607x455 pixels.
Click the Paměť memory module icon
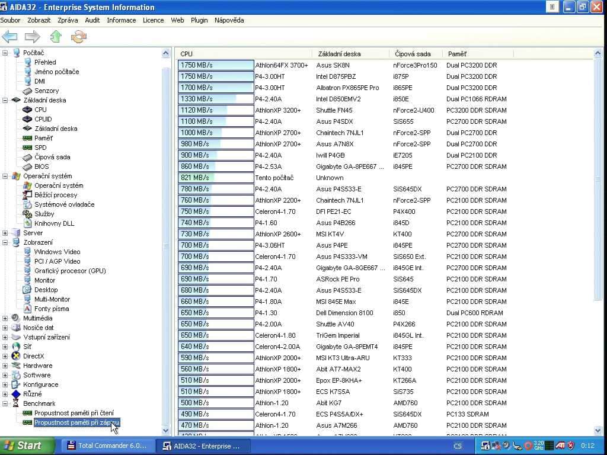pos(27,138)
